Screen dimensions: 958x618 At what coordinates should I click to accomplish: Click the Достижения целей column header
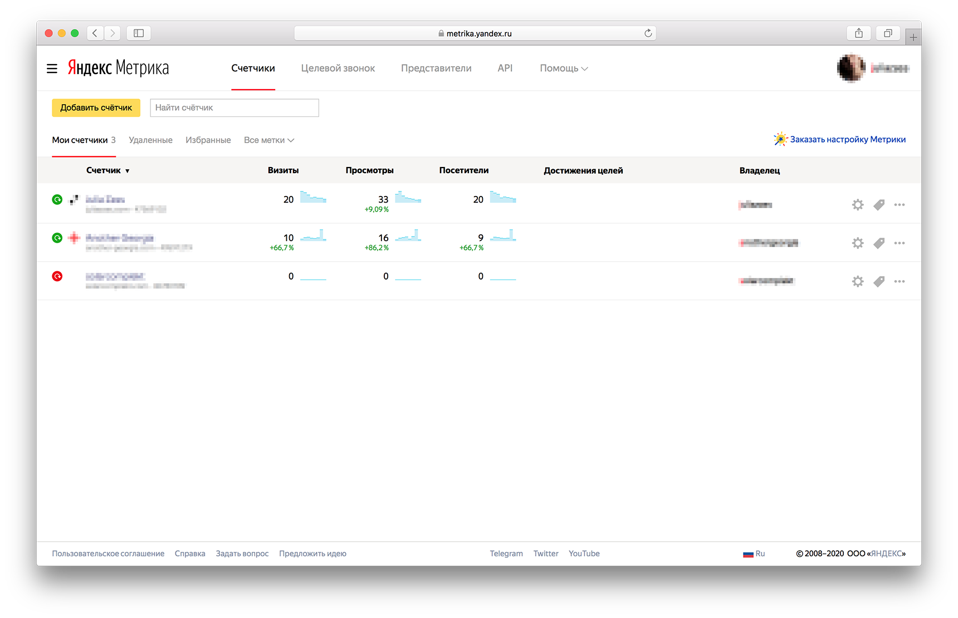tap(583, 170)
